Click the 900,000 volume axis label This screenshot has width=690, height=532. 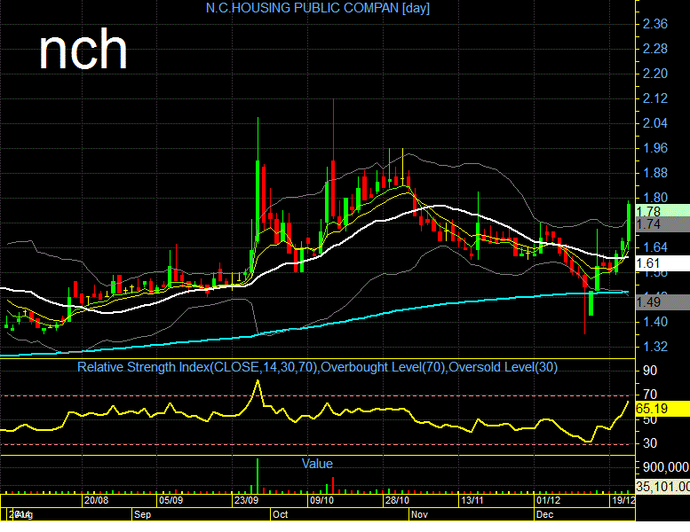tap(666, 467)
